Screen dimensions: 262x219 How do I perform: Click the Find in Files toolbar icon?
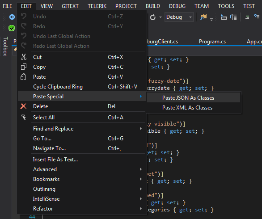point(203,17)
